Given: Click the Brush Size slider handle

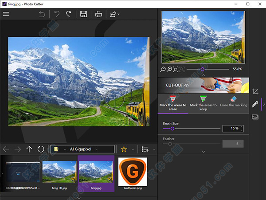Looking at the screenshot, I should (x=172, y=129).
